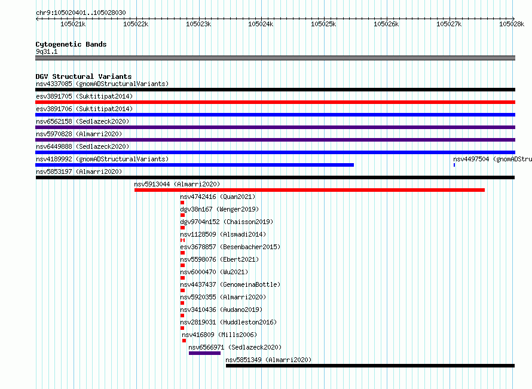Click the 105025k ruler tick label

(323, 24)
